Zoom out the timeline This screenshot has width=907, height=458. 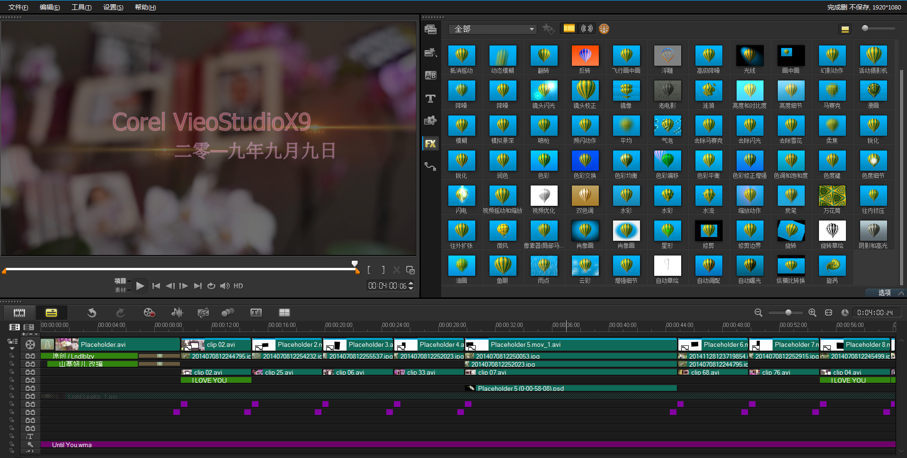click(x=758, y=313)
